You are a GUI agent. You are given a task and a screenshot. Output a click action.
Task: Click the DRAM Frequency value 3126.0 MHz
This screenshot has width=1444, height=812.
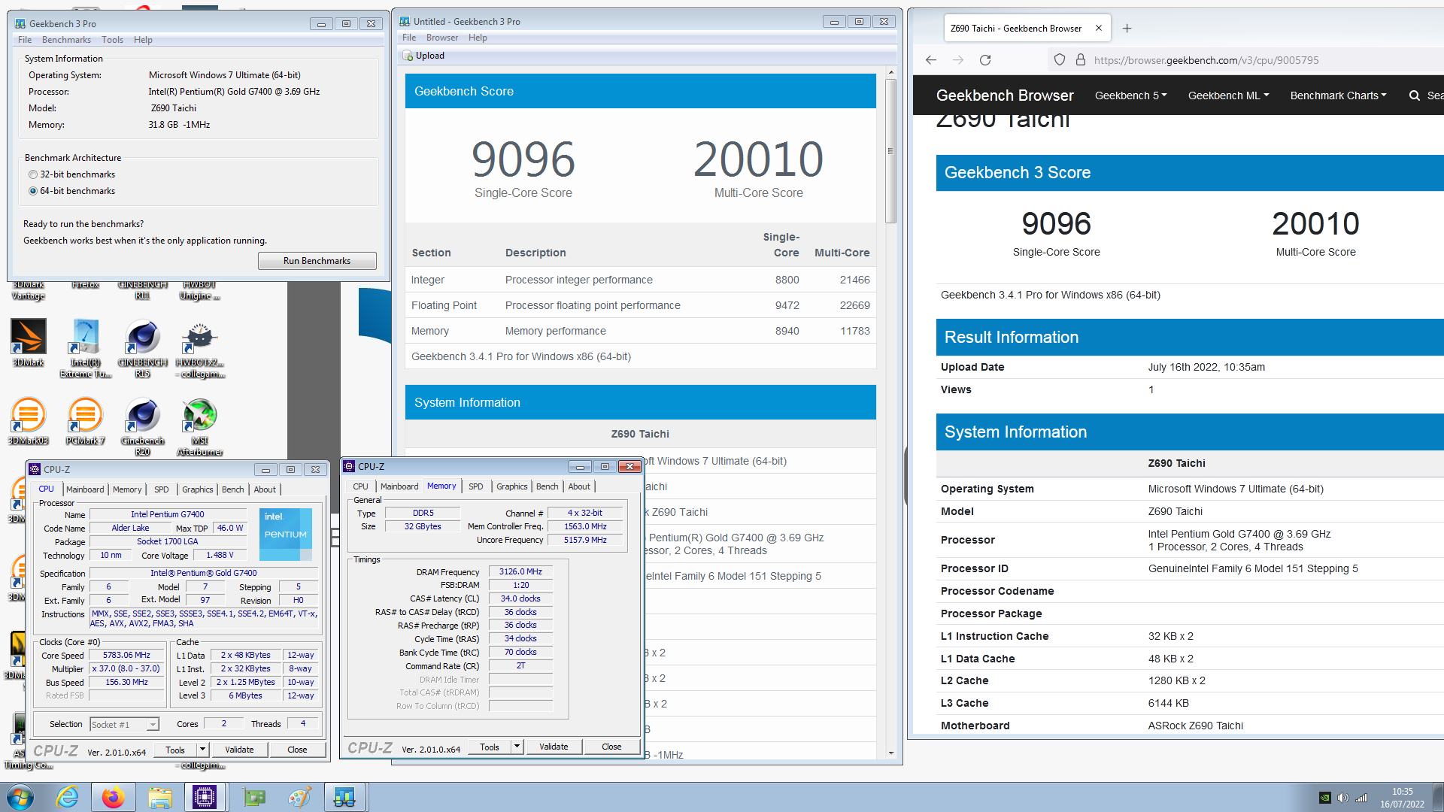(520, 571)
